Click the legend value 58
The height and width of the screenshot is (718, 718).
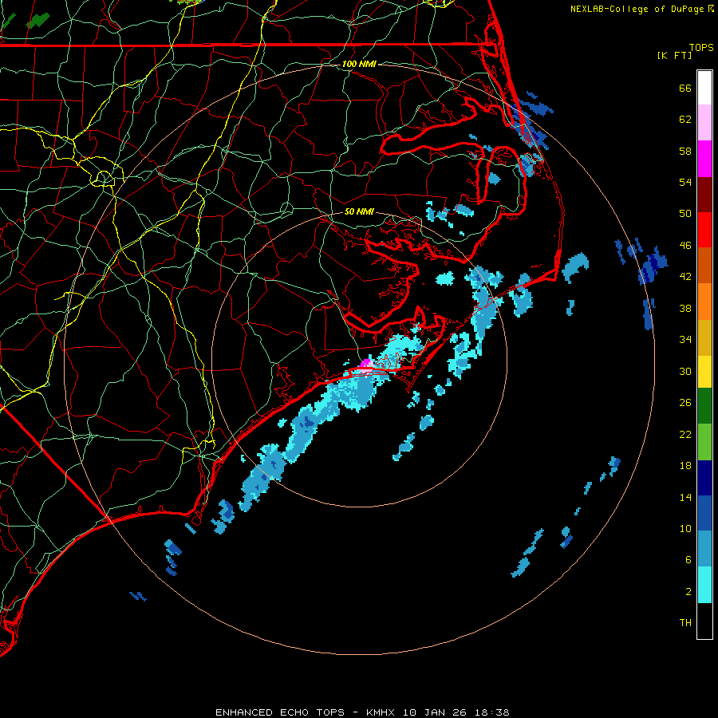(x=685, y=151)
